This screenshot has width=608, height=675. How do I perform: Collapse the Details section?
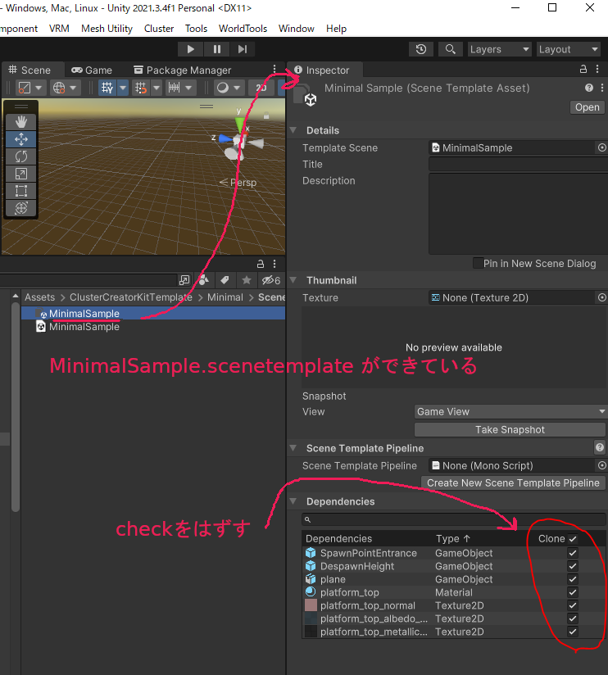pos(293,130)
